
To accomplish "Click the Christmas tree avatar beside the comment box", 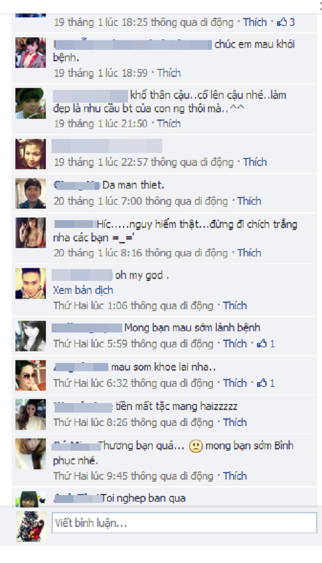I will pyautogui.click(x=32, y=526).
